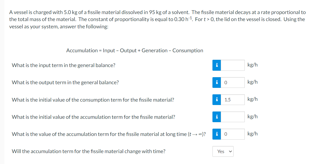Click the info icon beside the input term field

pos(217,65)
